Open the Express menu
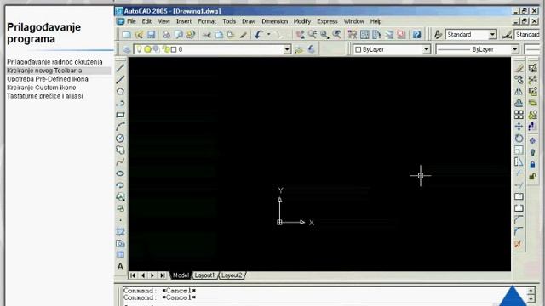This screenshot has width=545, height=306. [x=327, y=21]
